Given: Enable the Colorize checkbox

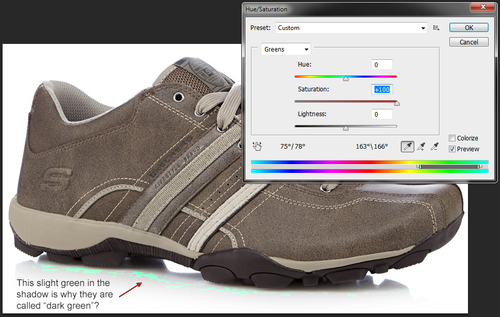Looking at the screenshot, I should (452, 138).
